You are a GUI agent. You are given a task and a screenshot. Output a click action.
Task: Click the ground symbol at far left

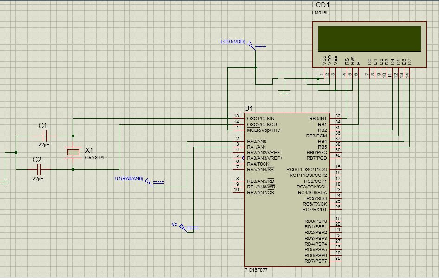(5, 183)
